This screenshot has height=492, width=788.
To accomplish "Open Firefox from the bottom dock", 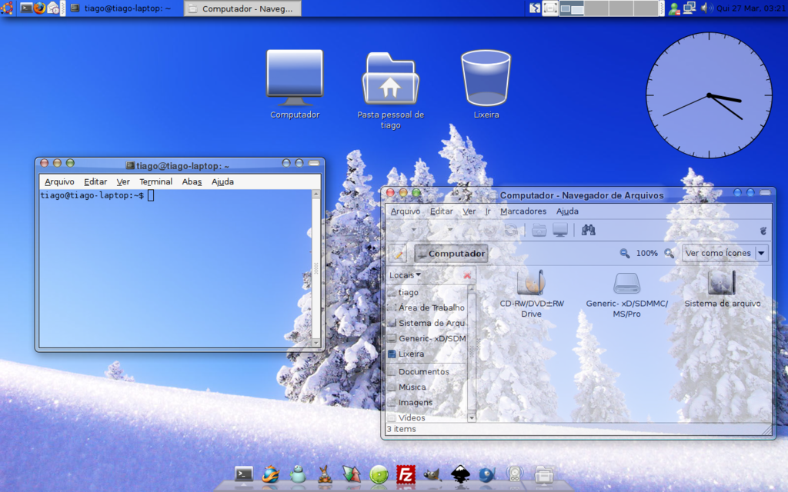I will (271, 474).
